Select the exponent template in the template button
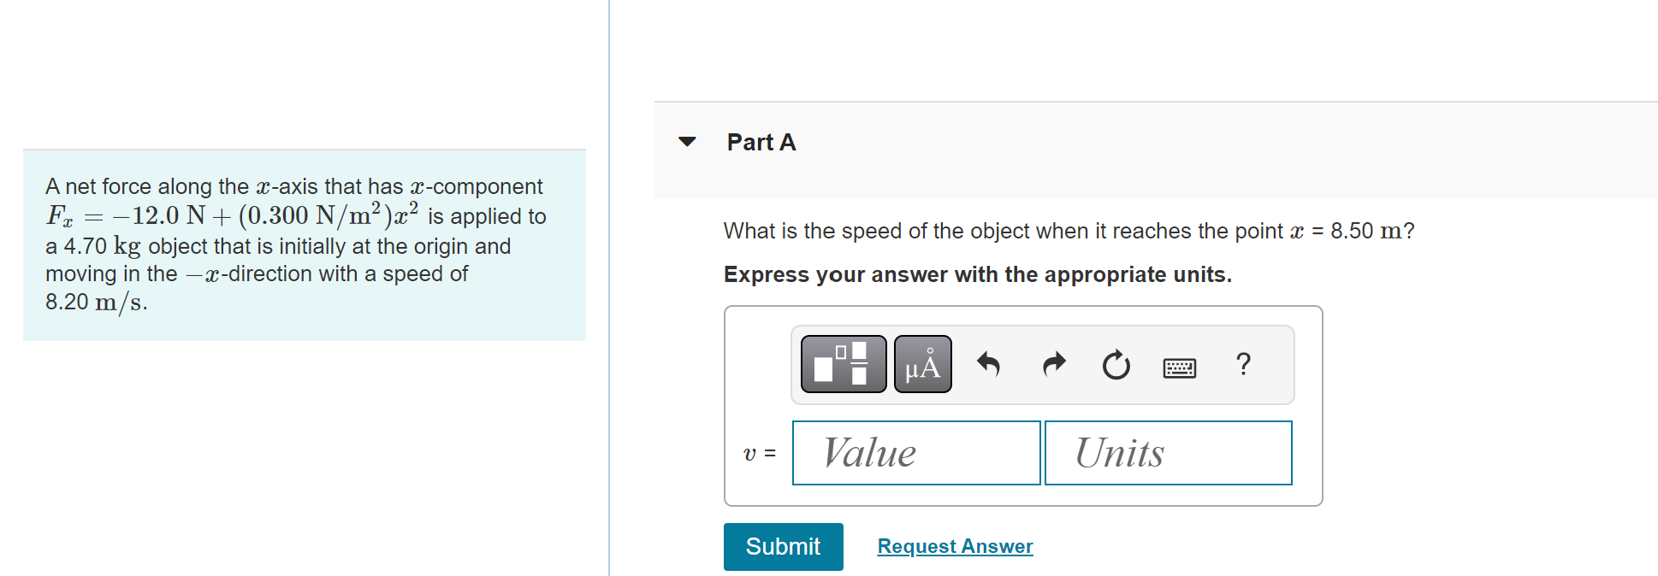 pyautogui.click(x=842, y=353)
